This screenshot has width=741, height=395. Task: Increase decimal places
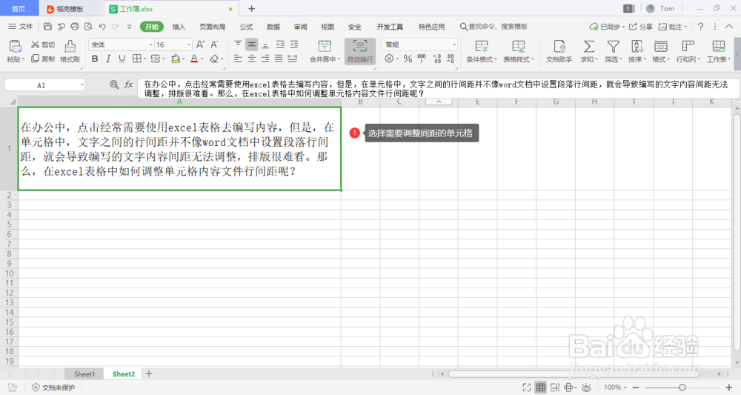pos(437,59)
